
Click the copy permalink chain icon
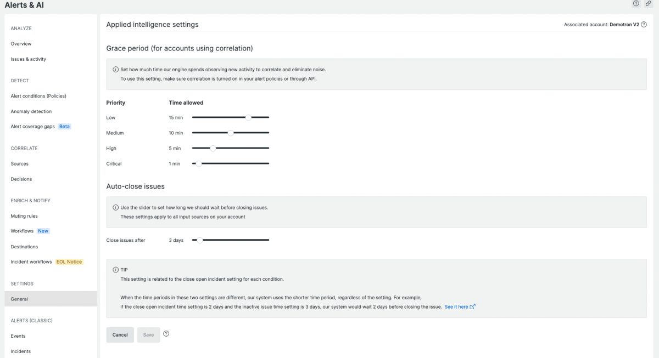(x=649, y=4)
